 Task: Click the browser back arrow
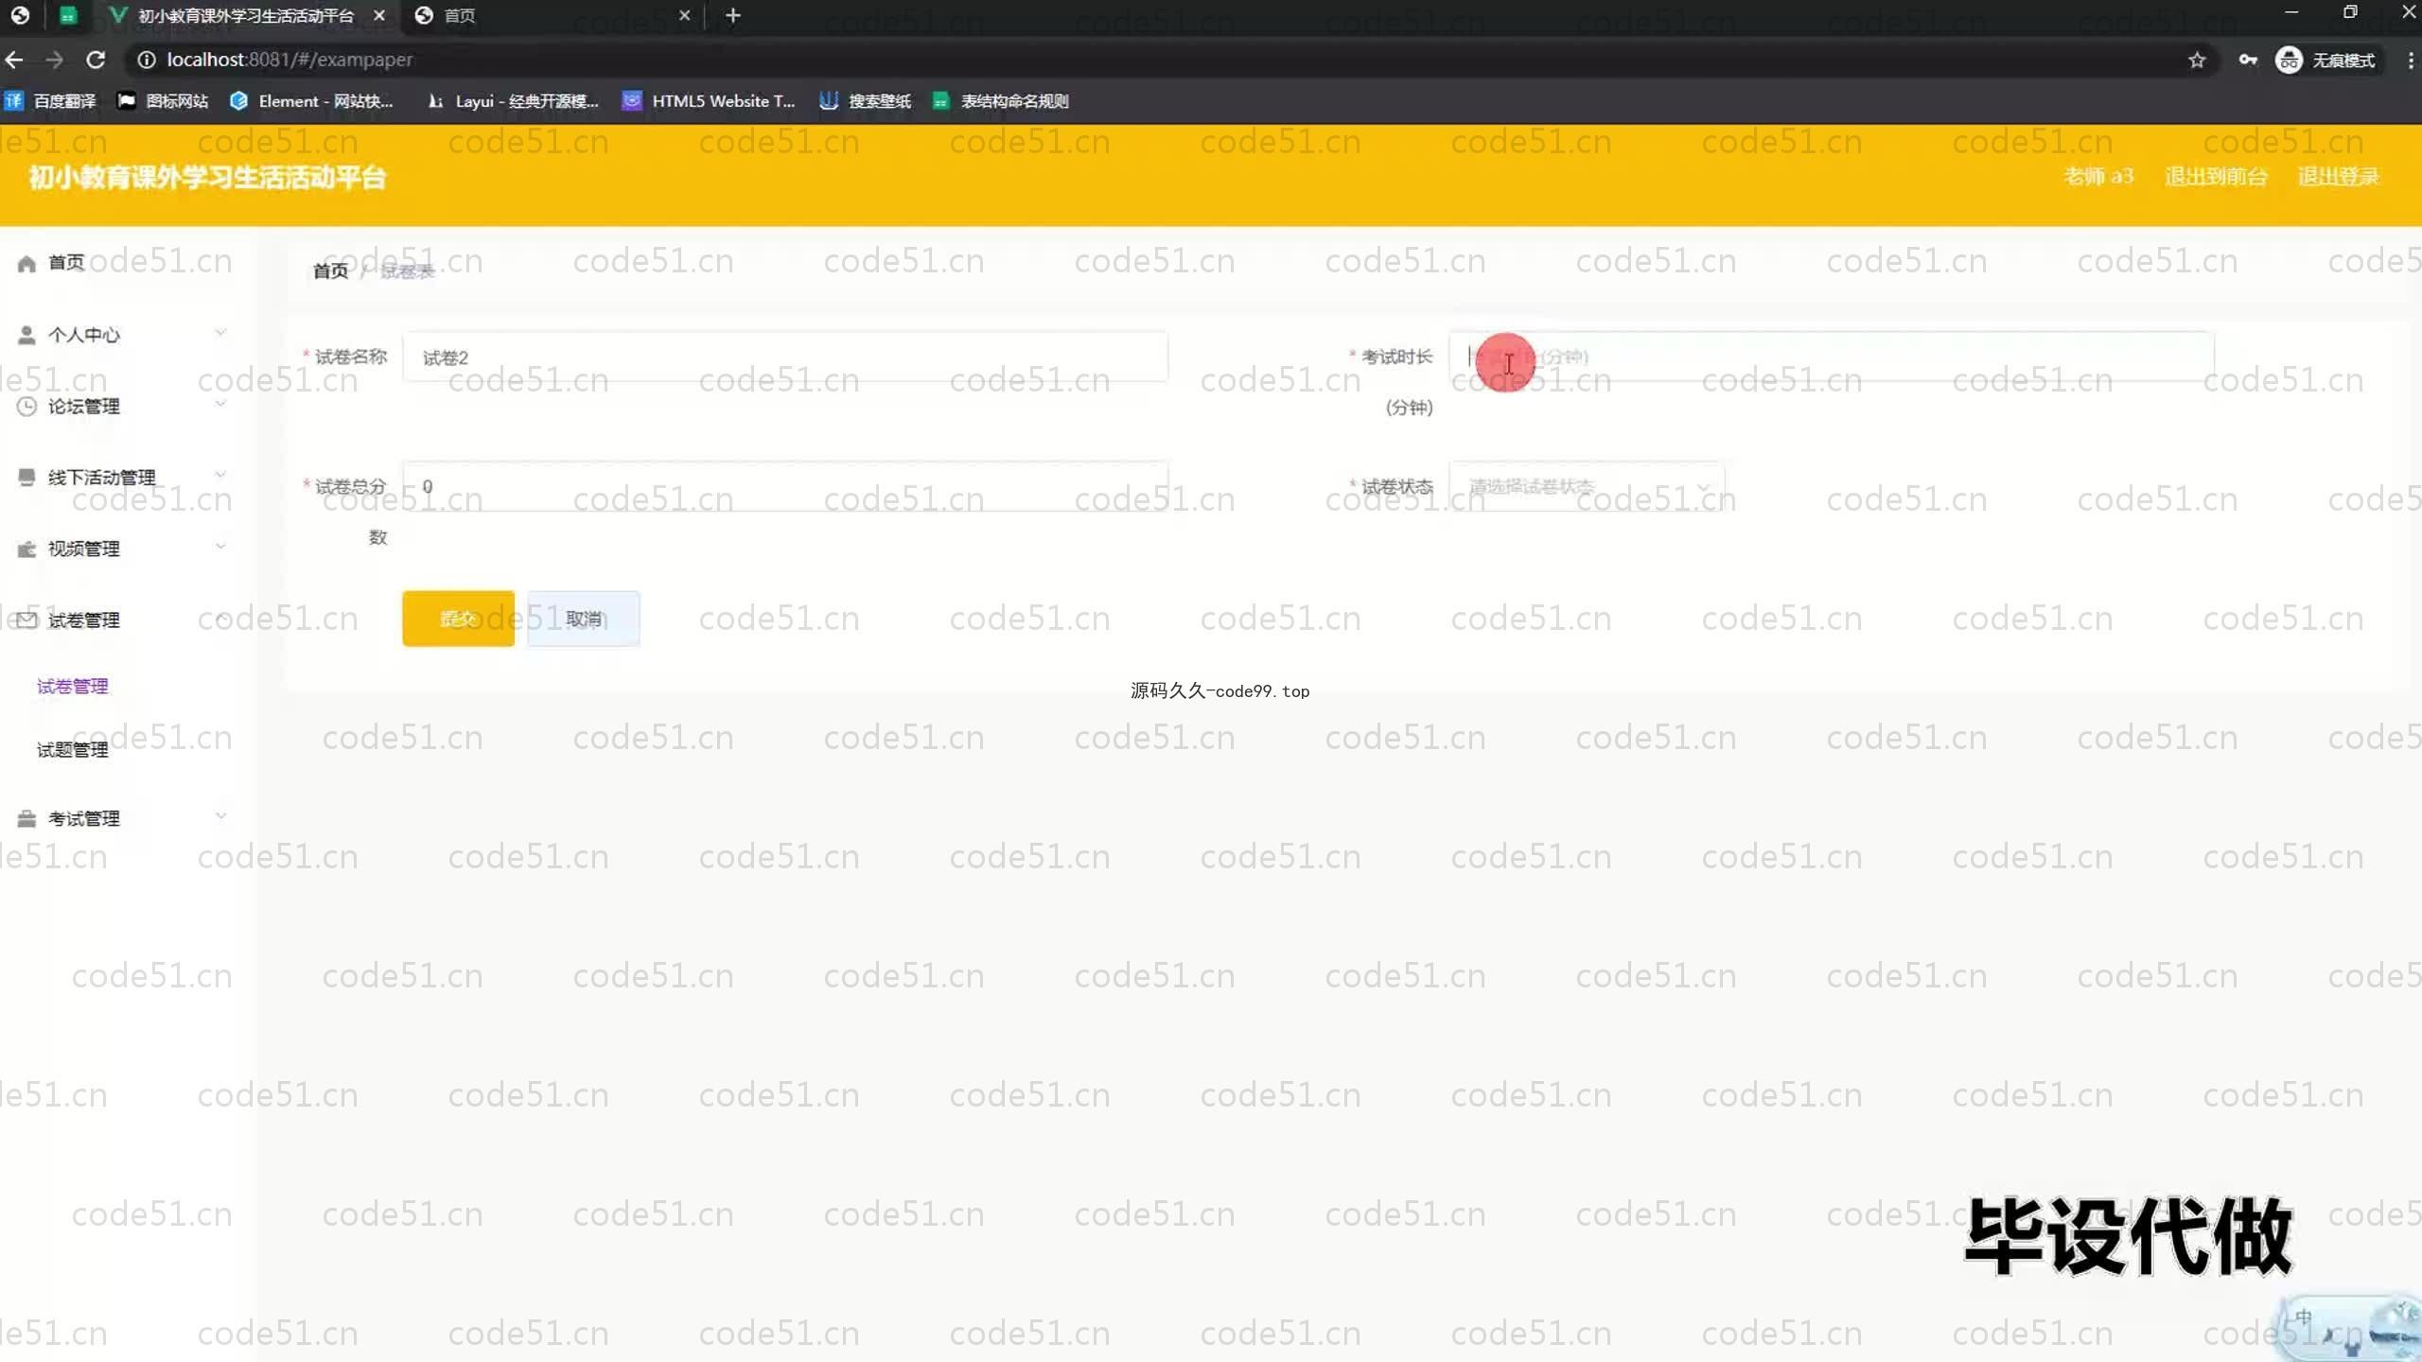click(14, 60)
